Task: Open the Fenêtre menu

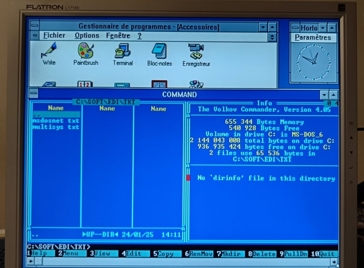Action: click(x=118, y=36)
